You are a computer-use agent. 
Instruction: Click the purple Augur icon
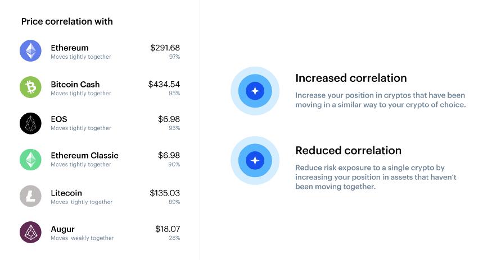click(31, 232)
